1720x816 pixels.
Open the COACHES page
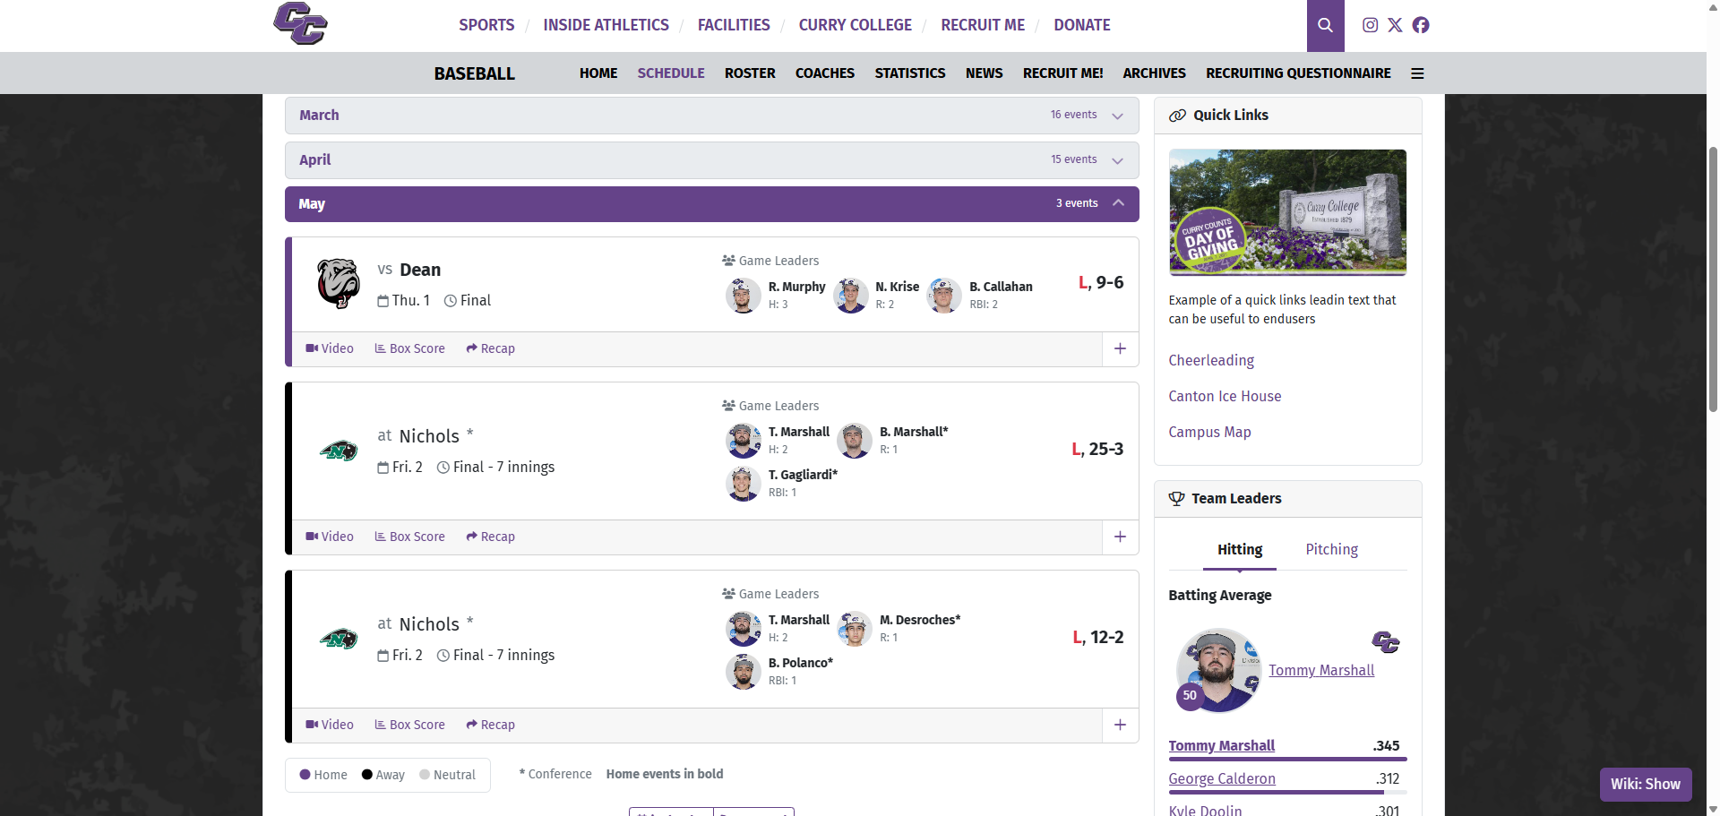[825, 73]
